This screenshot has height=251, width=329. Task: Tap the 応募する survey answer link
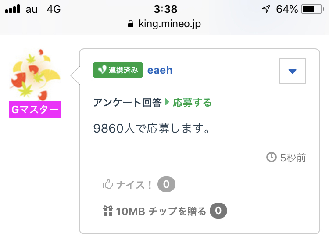(192, 103)
